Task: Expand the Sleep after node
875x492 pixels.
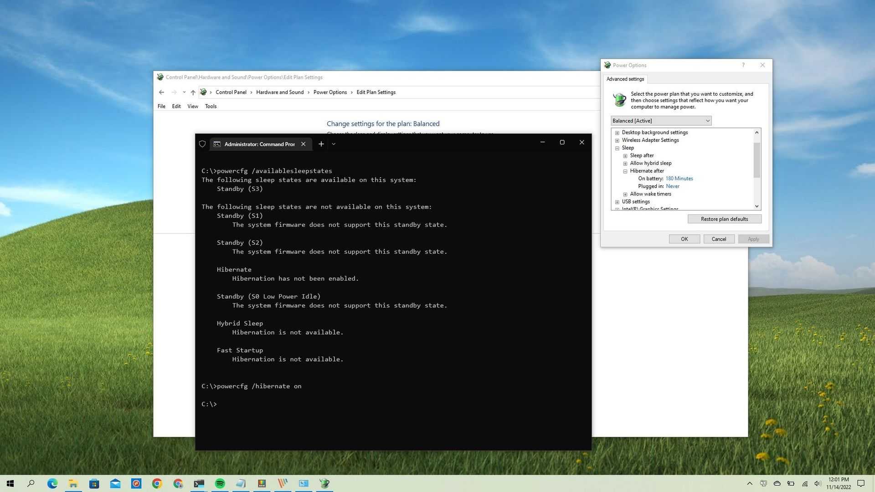Action: click(625, 156)
